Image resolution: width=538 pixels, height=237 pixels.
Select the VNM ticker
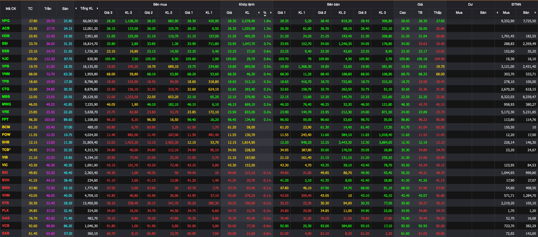coord(6,74)
